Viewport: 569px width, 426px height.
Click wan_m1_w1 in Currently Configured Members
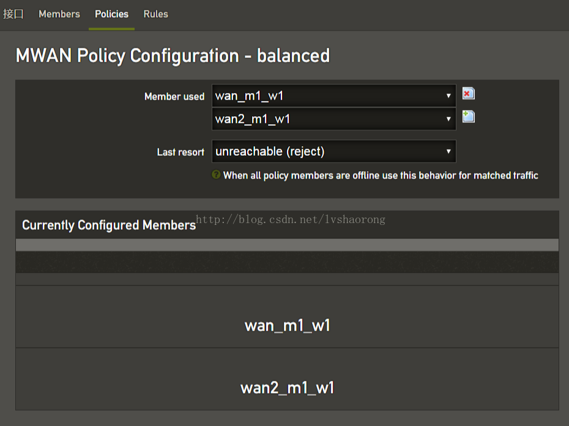coord(288,325)
